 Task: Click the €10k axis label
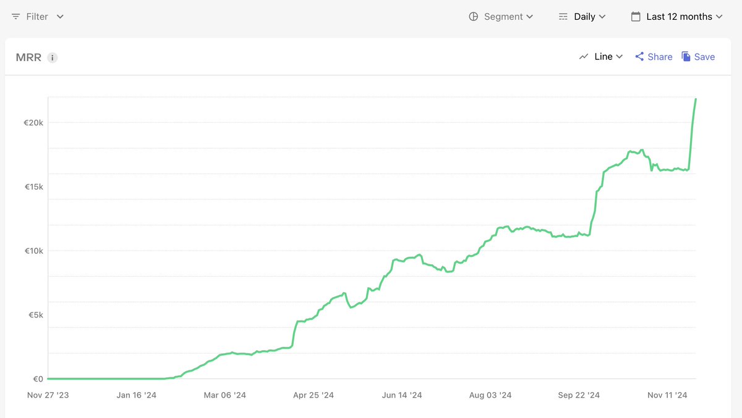click(x=33, y=251)
